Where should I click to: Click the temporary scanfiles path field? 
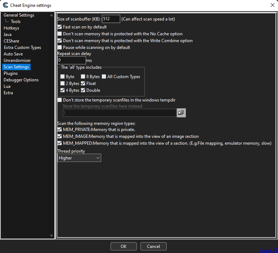(x=120, y=113)
